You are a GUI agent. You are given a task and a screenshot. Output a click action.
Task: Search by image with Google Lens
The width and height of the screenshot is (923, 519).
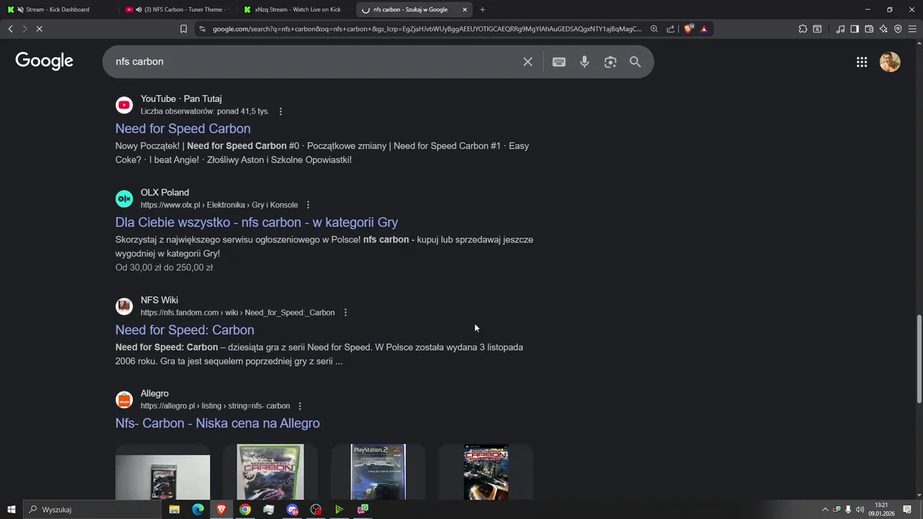[x=611, y=62]
